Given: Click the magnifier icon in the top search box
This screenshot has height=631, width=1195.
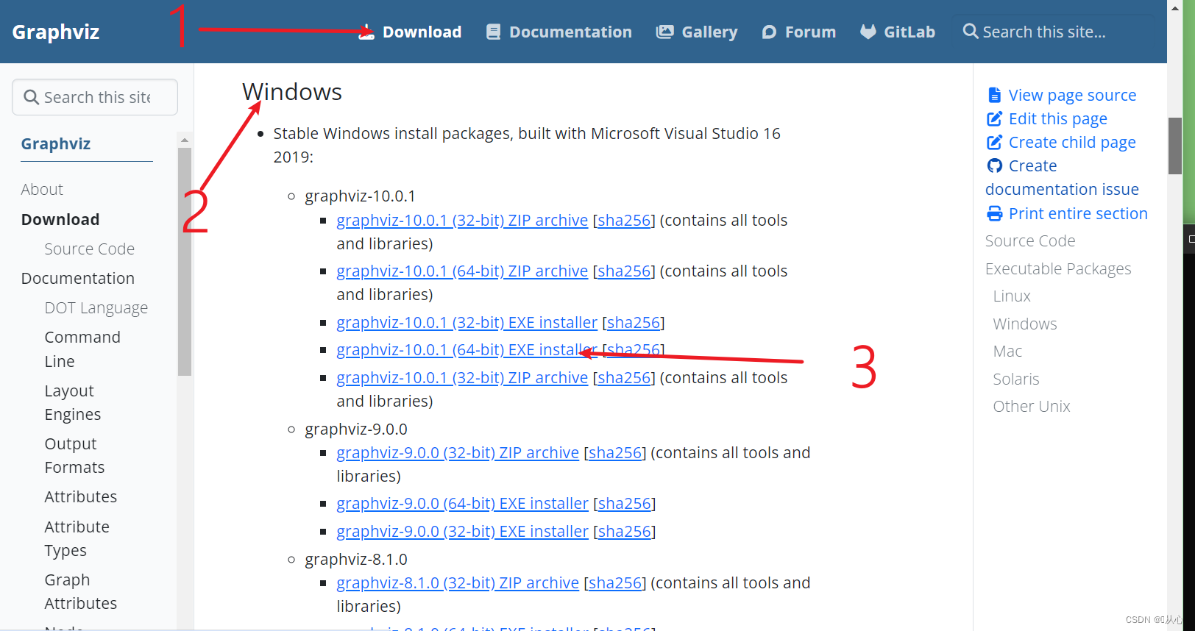Looking at the screenshot, I should click(971, 32).
